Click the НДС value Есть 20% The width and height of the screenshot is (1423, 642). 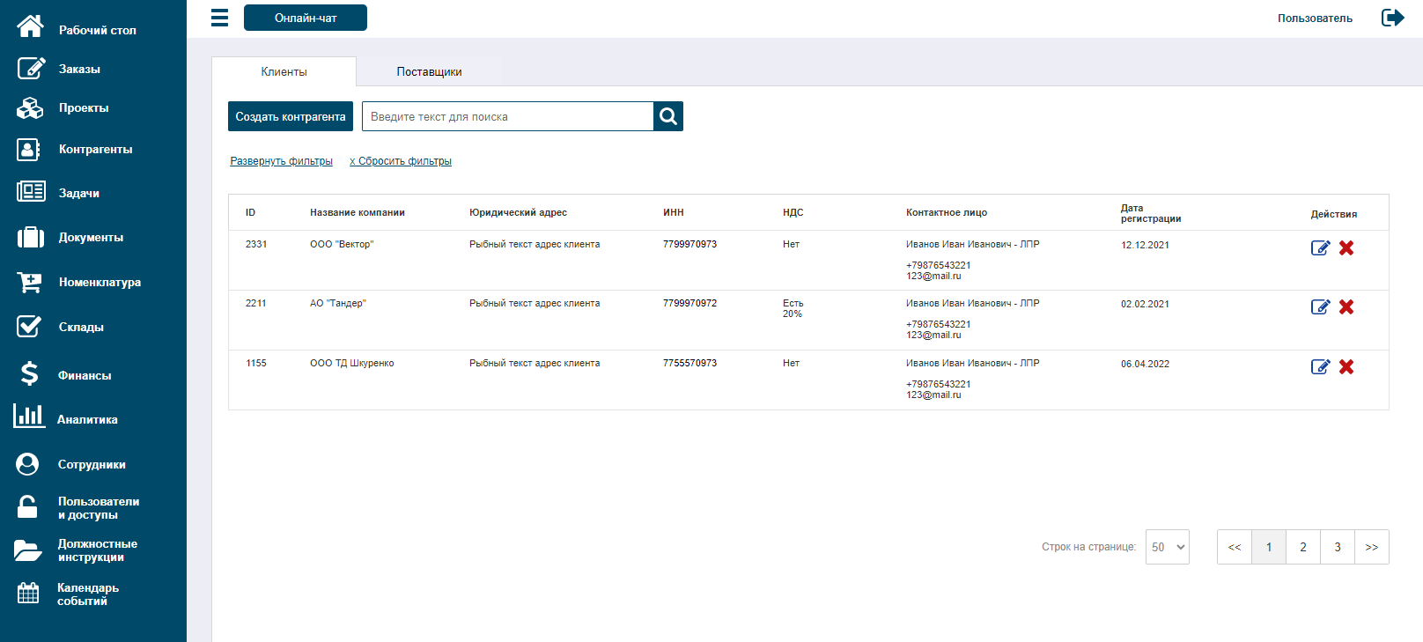tap(793, 308)
